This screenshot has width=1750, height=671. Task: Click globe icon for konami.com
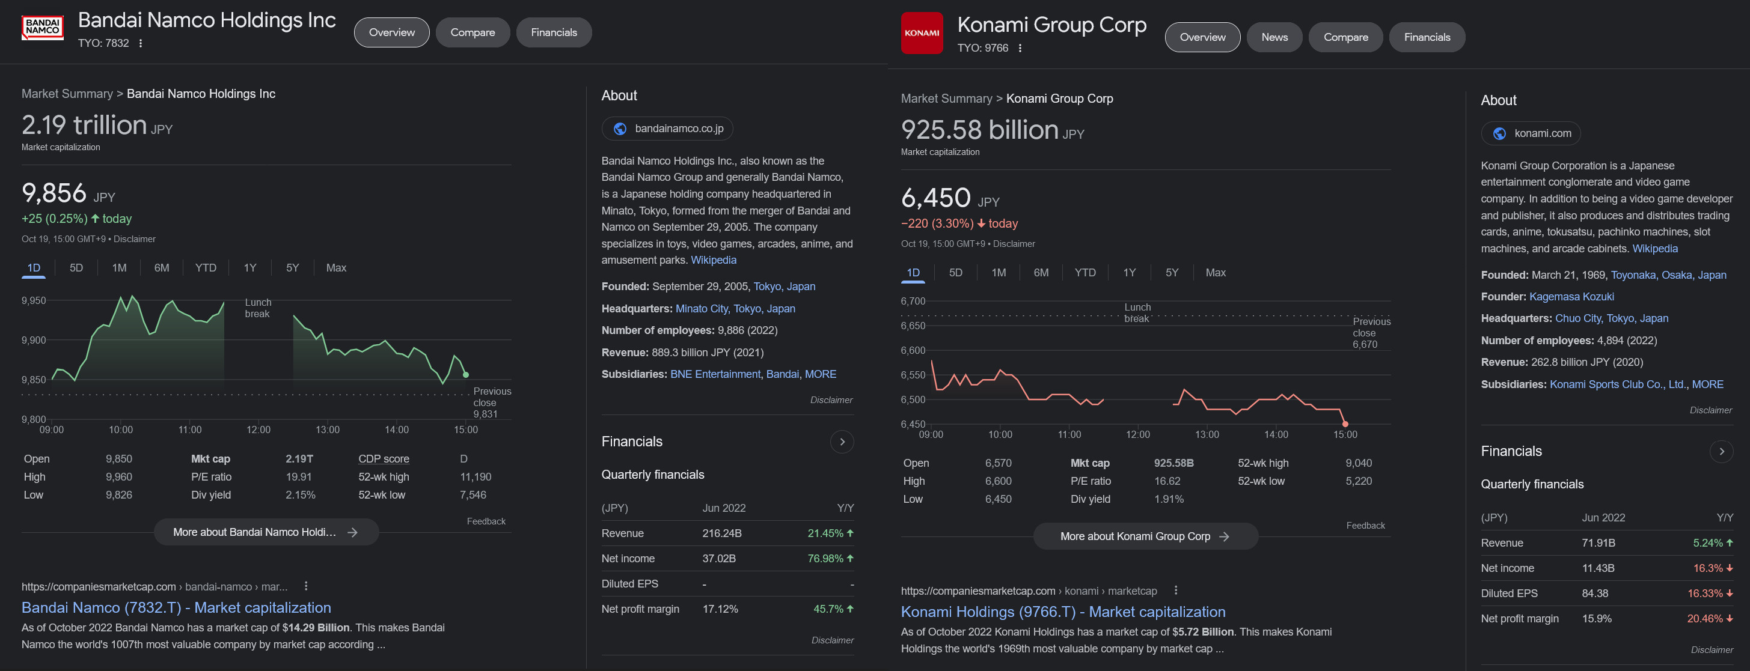coord(1499,134)
